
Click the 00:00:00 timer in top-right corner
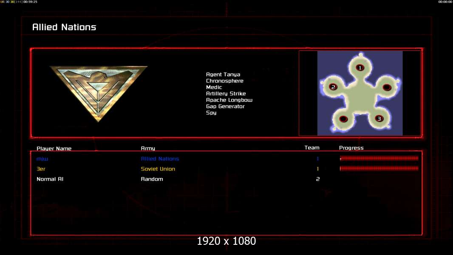click(445, 2)
